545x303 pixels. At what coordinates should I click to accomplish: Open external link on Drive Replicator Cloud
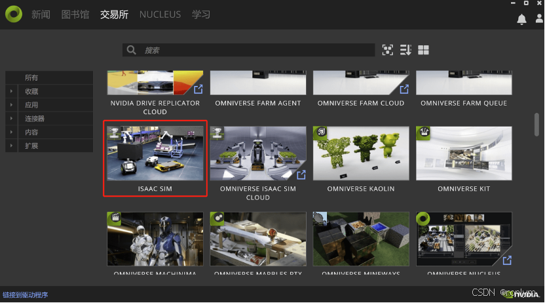tap(198, 89)
